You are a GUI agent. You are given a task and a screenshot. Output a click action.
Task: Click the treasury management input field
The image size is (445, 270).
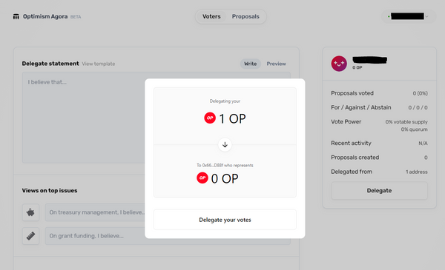[95, 212]
